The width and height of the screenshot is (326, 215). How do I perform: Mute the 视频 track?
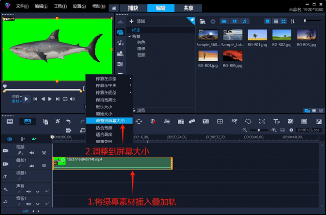pos(31,153)
